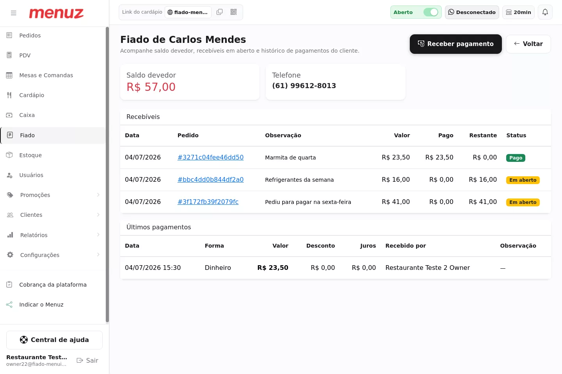
Task: Click the Voltar button
Action: 528,44
